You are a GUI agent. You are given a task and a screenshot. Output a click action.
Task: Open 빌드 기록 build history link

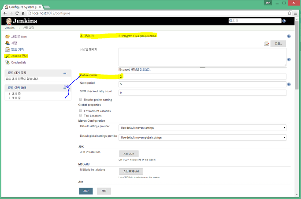pos(17,49)
